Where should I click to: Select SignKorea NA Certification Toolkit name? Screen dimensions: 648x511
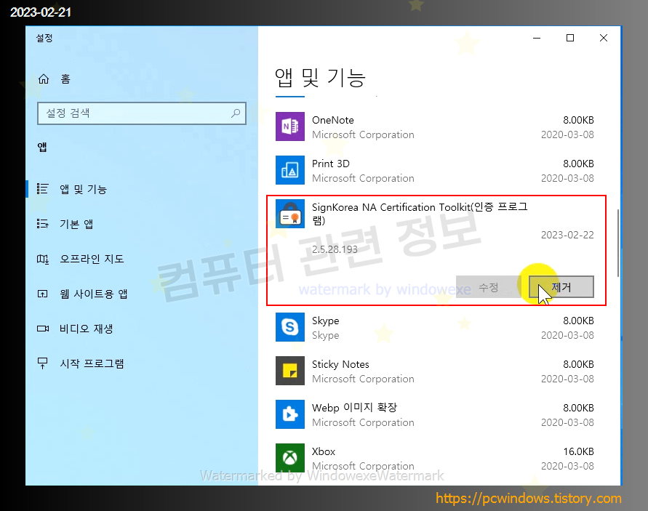tap(420, 213)
